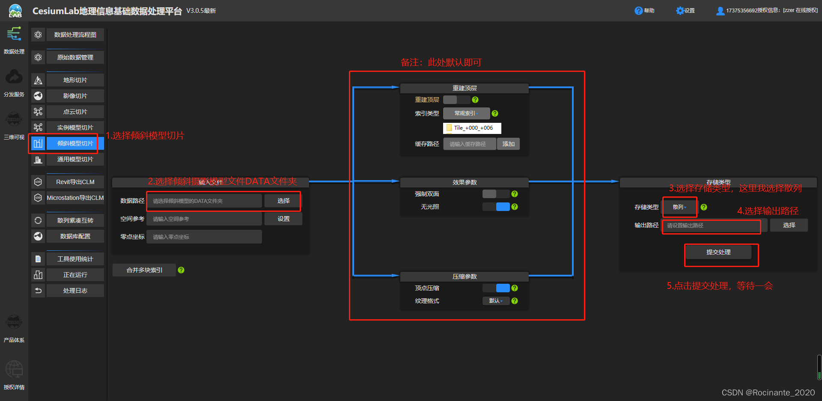Open the 产品体系 section
The width and height of the screenshot is (822, 401).
(x=14, y=328)
